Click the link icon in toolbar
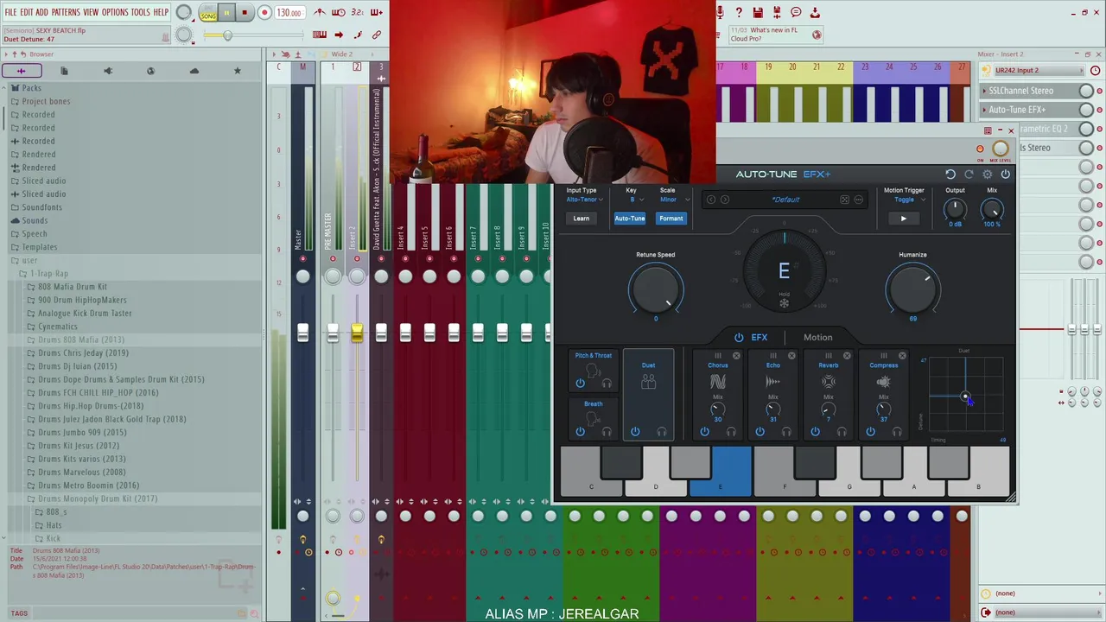Image resolution: width=1106 pixels, height=622 pixels. click(x=377, y=35)
